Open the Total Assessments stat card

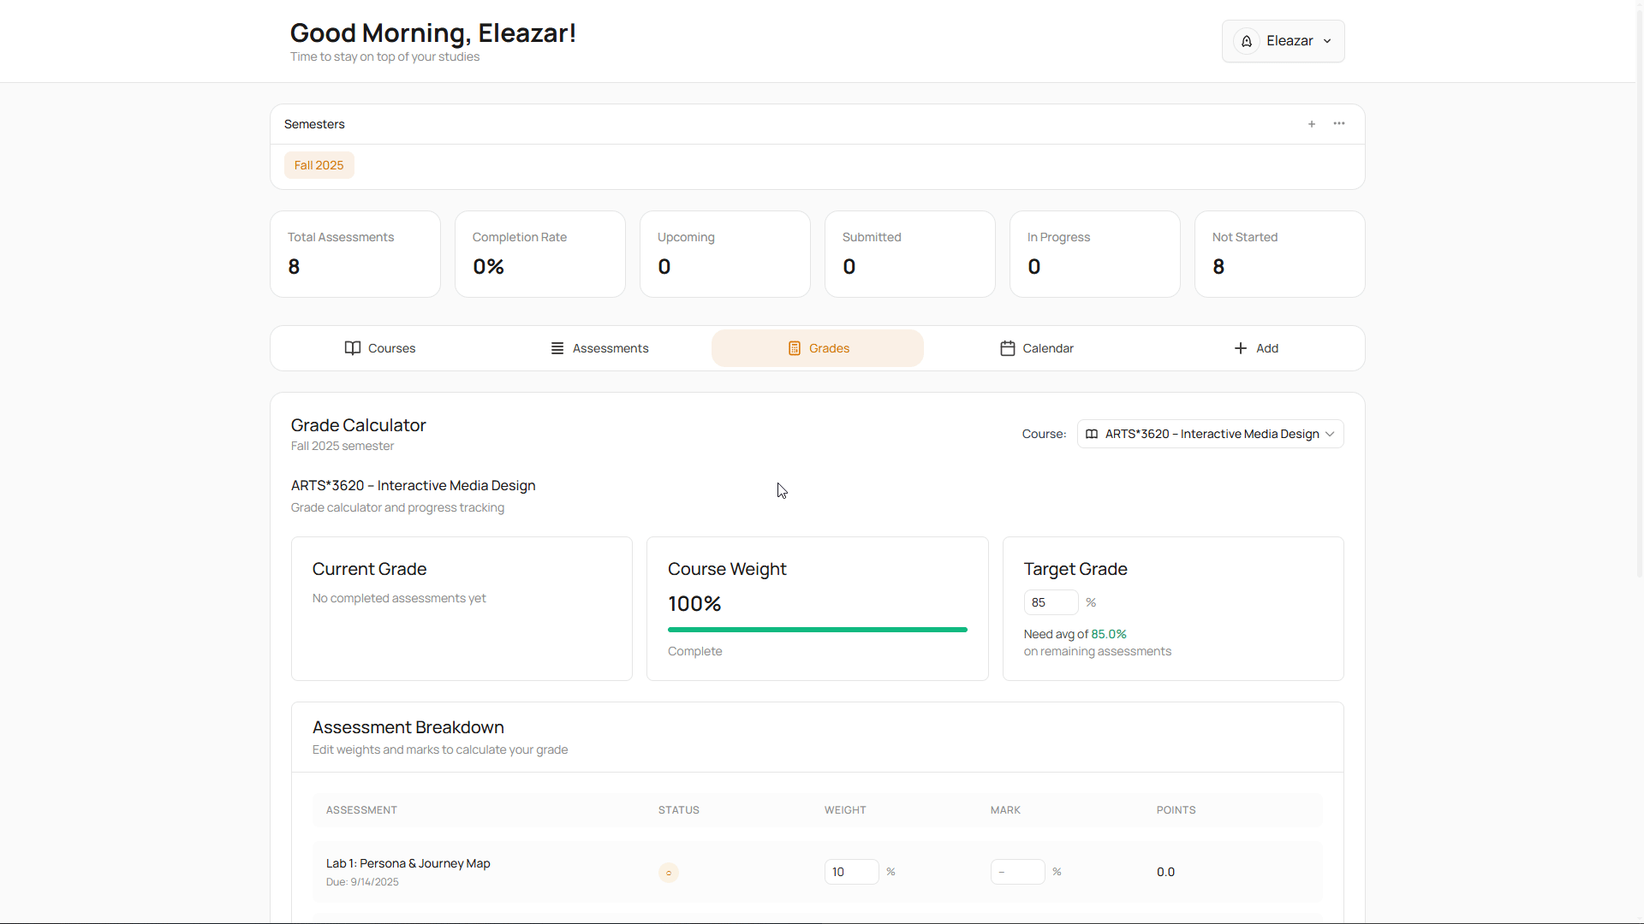coord(355,254)
